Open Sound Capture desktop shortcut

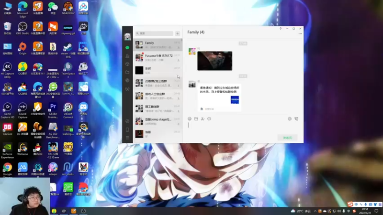(x=23, y=110)
